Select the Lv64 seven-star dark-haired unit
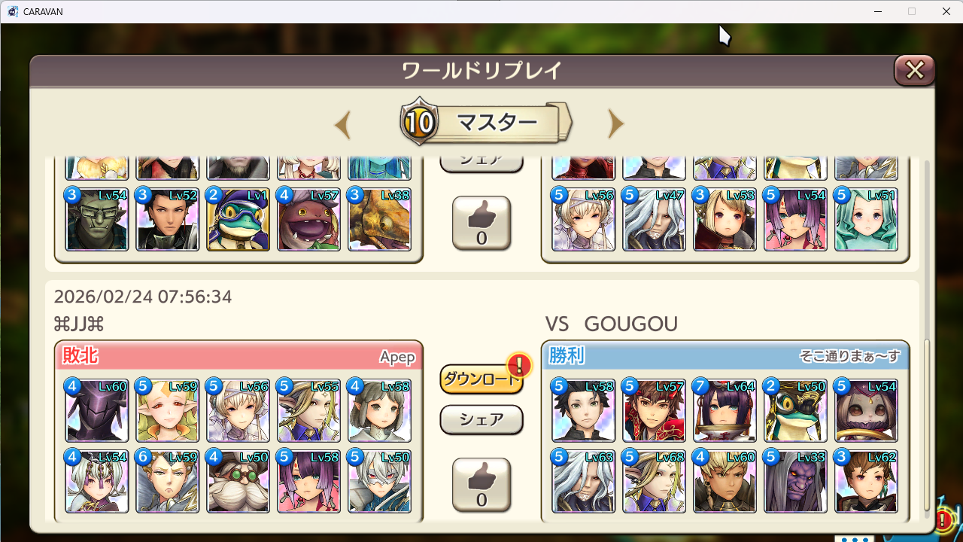This screenshot has height=542, width=963. [725, 410]
